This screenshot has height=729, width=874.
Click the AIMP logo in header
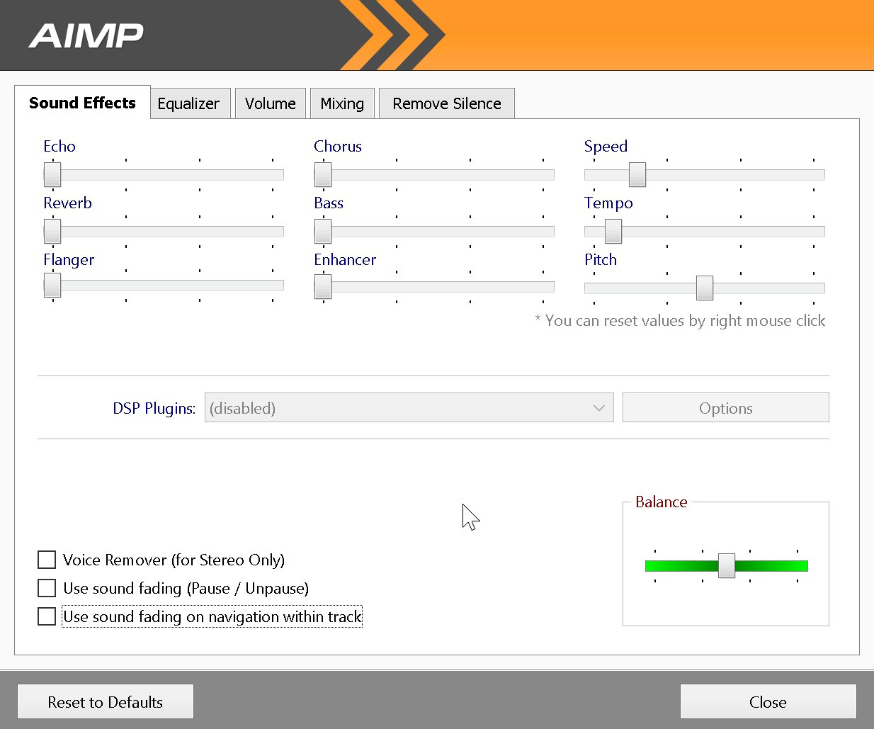pos(86,35)
